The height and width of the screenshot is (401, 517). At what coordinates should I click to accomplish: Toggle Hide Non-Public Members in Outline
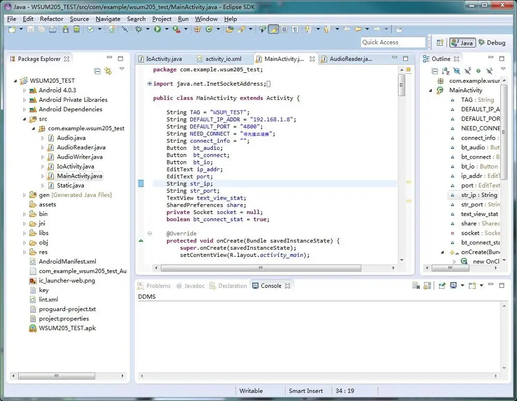478,71
